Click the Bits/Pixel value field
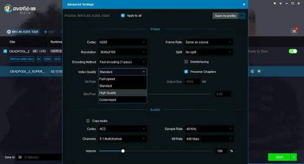This screenshot has height=164, width=304. (223, 94)
